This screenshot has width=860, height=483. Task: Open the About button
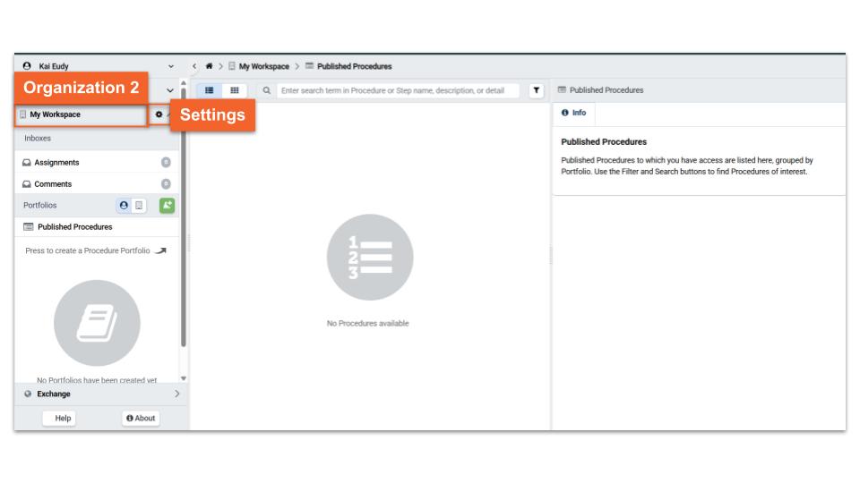(x=141, y=419)
